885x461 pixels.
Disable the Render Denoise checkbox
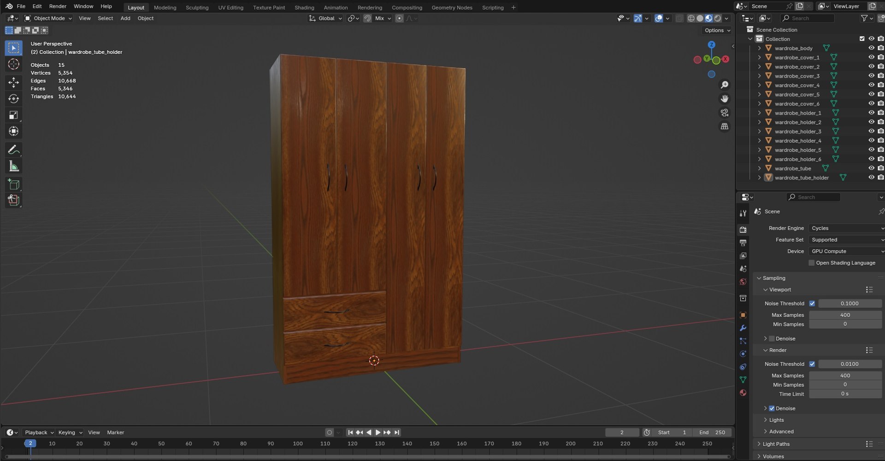tap(772, 409)
